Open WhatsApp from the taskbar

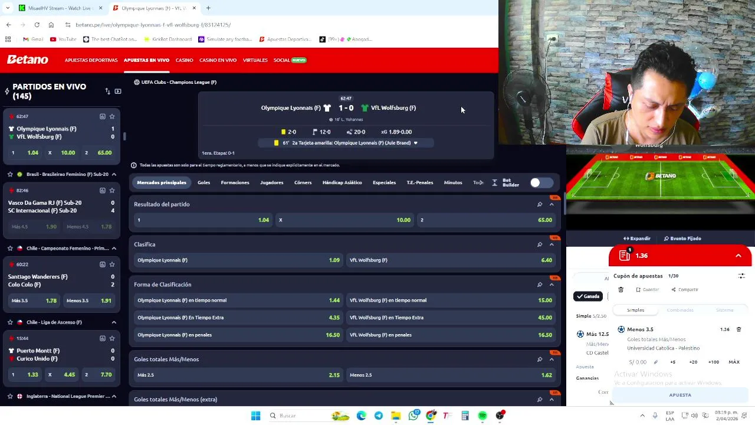(413, 416)
